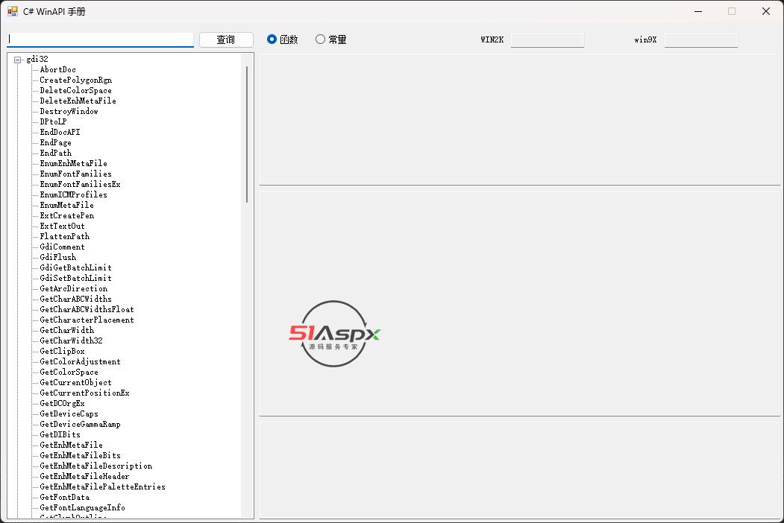This screenshot has width=784, height=523.
Task: Select GetArcDirection function
Action: click(73, 289)
